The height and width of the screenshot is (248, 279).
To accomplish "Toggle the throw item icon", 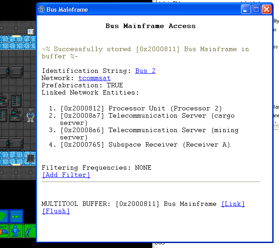I will [x=29, y=231].
